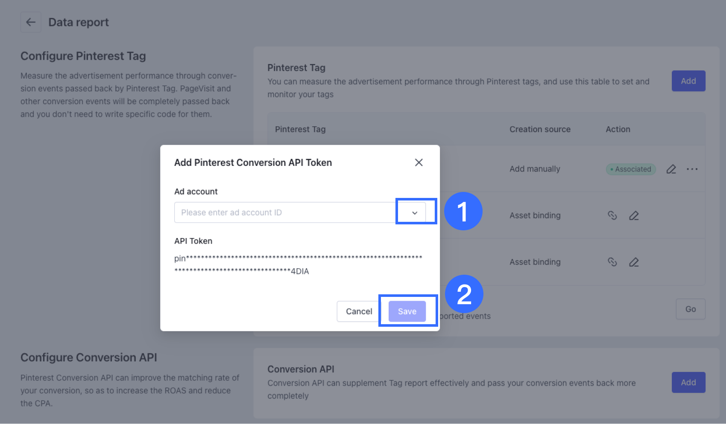Edit the first Asset binding tag

pos(634,215)
